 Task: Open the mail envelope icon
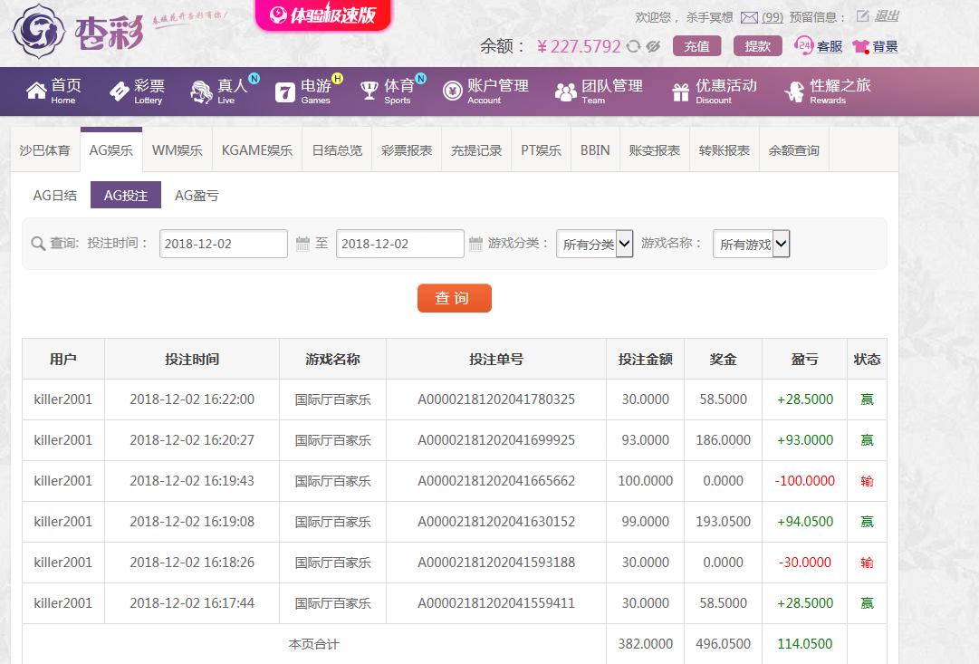click(749, 17)
